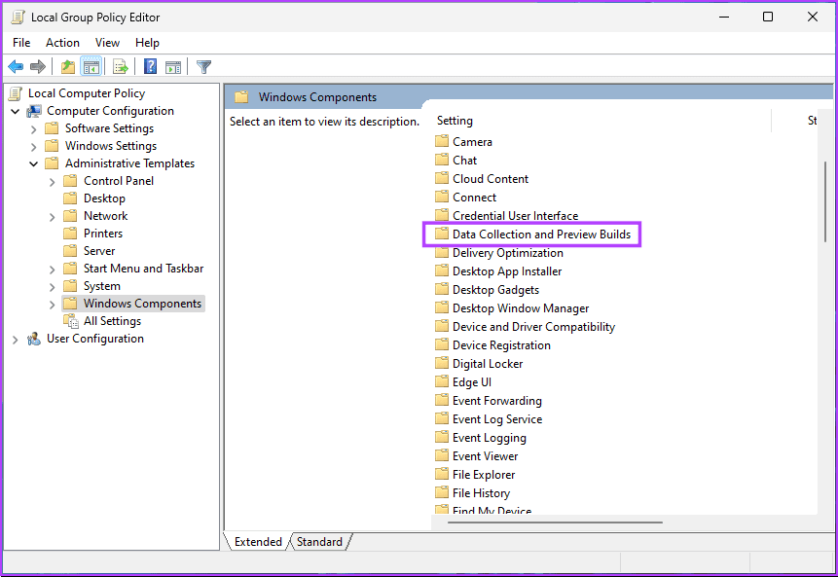This screenshot has height=577, width=838.
Task: Select Device and Driver Compatibility folder
Action: pos(525,326)
